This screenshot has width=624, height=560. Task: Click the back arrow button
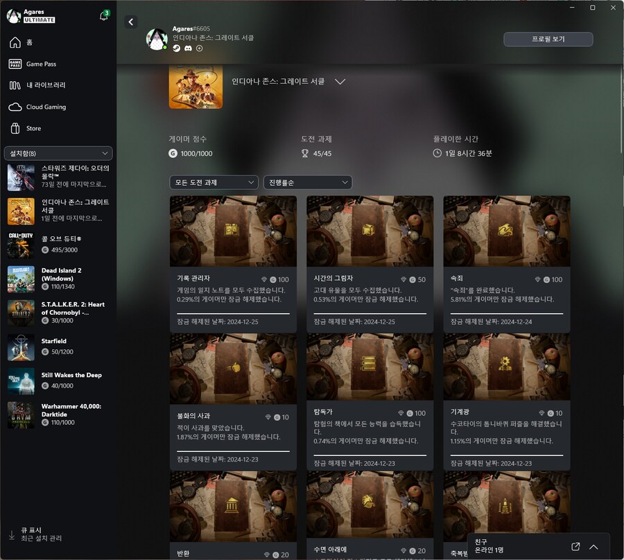131,22
